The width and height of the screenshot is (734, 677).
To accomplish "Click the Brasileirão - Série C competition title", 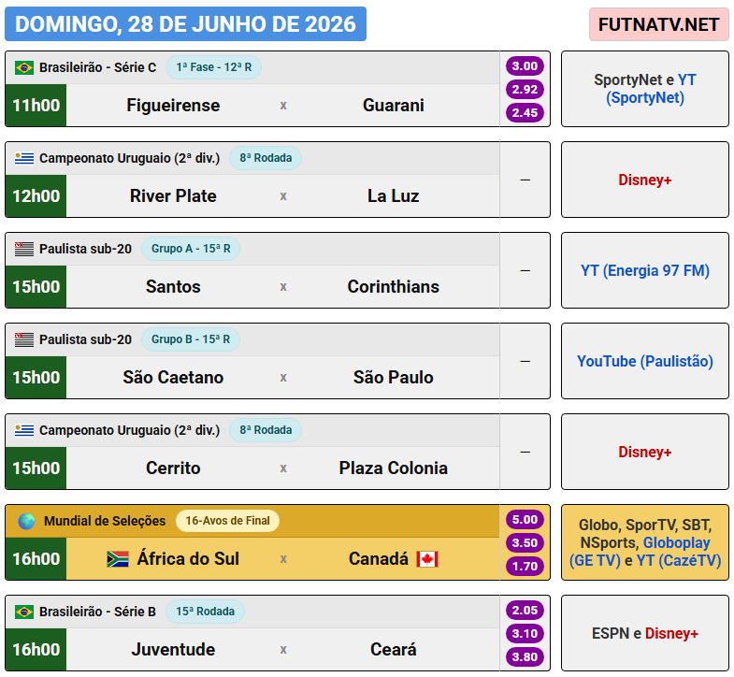I will click(x=98, y=67).
